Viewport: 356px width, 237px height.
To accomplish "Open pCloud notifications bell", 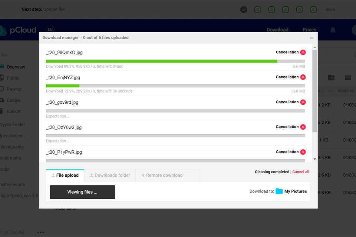I will pos(332,30).
